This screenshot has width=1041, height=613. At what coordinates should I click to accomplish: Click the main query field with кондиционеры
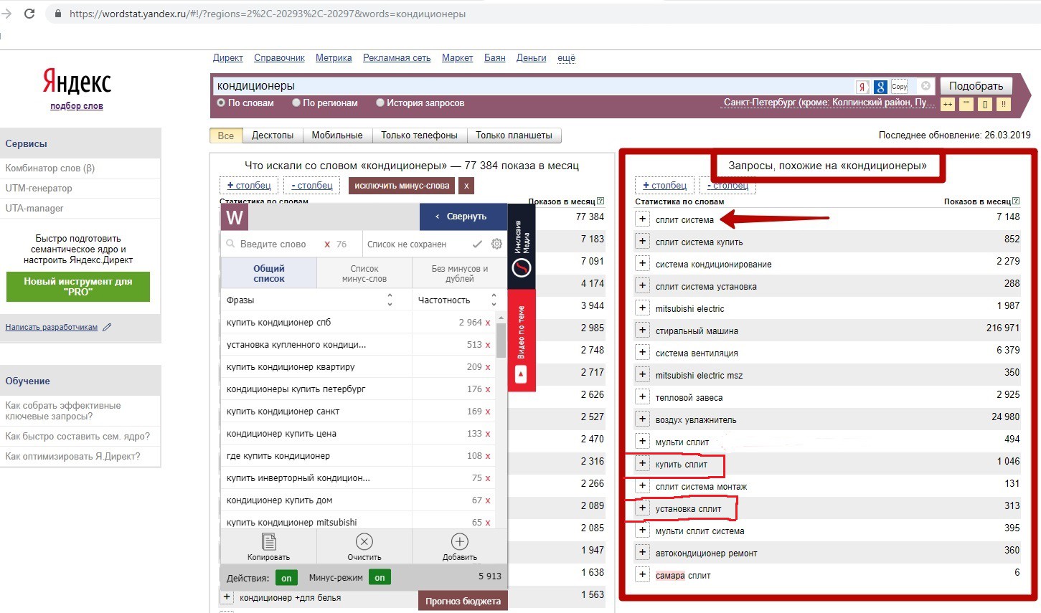point(534,86)
